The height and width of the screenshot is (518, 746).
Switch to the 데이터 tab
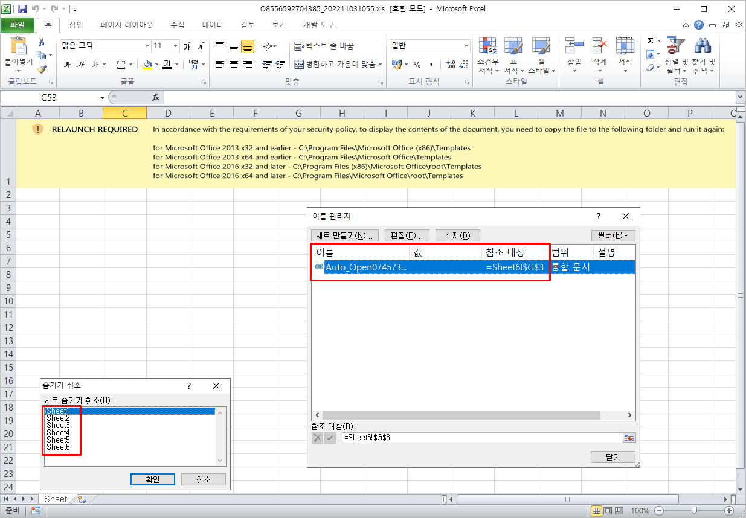coord(213,25)
